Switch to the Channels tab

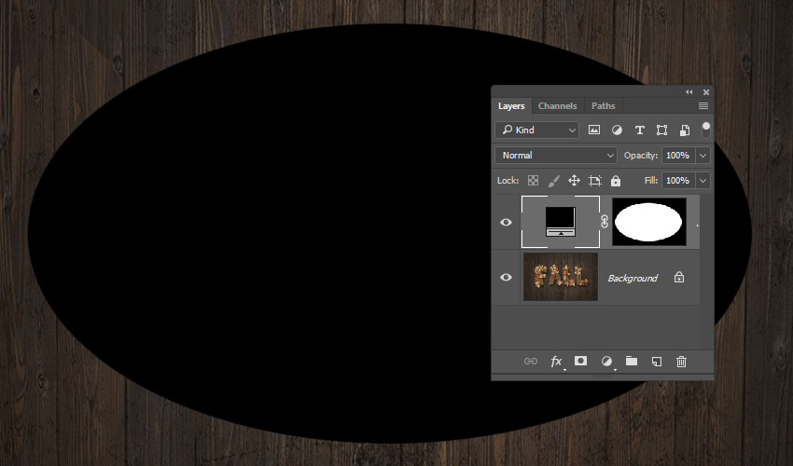point(557,105)
